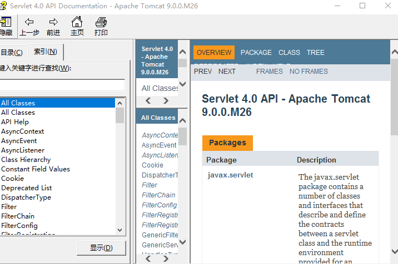Click the CHM help app title icon
The height and width of the screenshot is (264, 398).
[6, 6]
